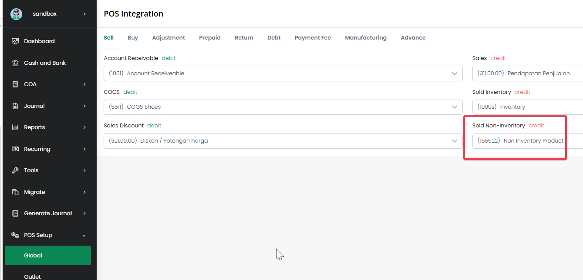The height and width of the screenshot is (280, 583).
Task: Click the Migrate copy icon
Action: coord(15,192)
